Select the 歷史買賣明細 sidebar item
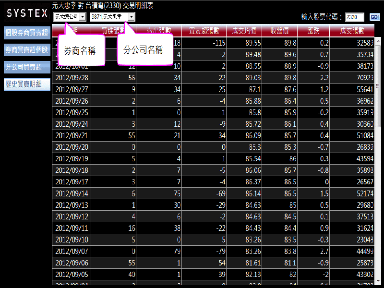Screen dimensions: 384x288 click(27, 84)
